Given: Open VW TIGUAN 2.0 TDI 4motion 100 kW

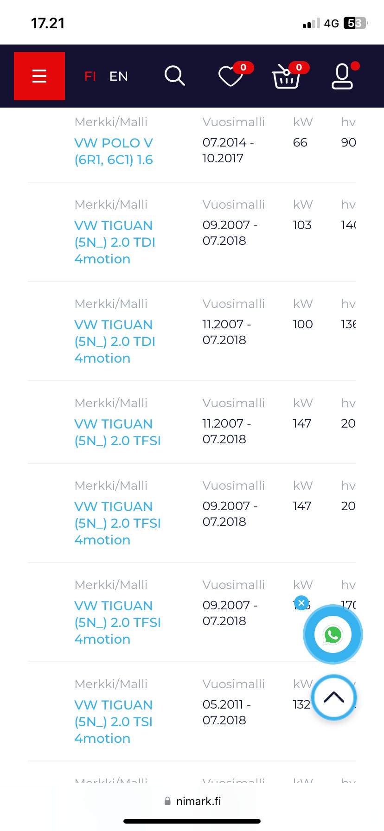Looking at the screenshot, I should pos(115,341).
